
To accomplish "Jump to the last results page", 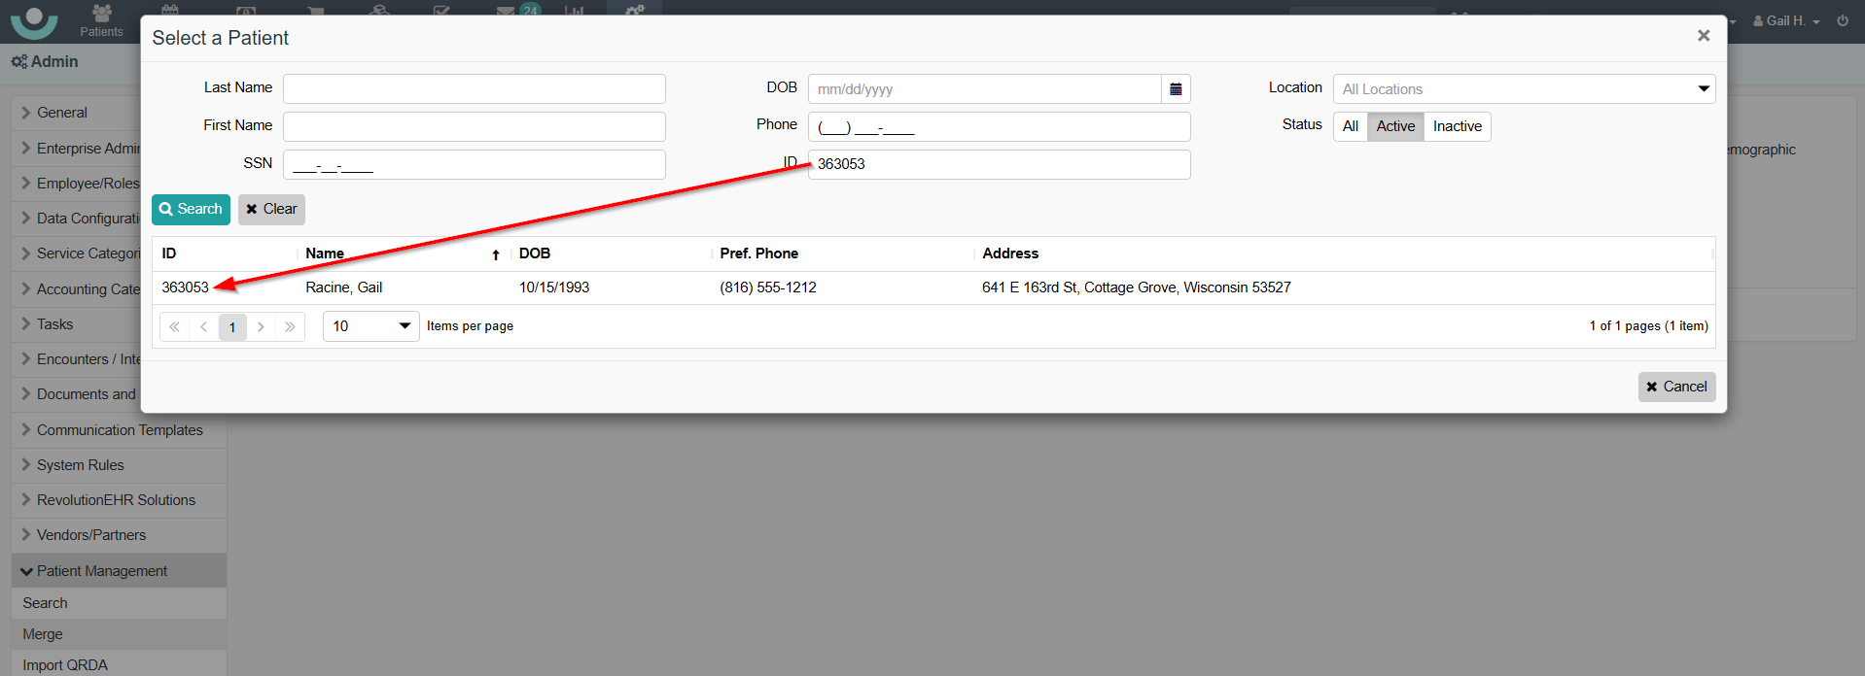I will [290, 327].
